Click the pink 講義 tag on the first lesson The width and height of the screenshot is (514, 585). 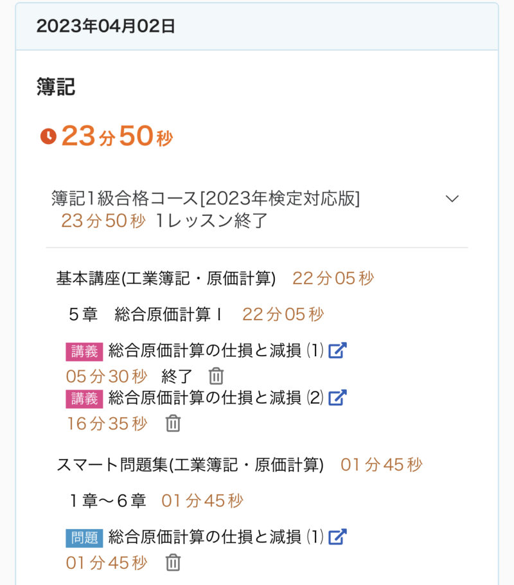click(x=84, y=352)
